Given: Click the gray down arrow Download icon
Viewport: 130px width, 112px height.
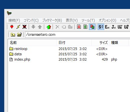Looking at the screenshot, I should 33,27.
